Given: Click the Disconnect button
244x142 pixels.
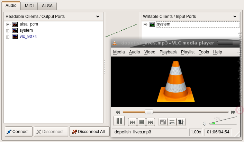Looking at the screenshot, I should pos(51,132).
